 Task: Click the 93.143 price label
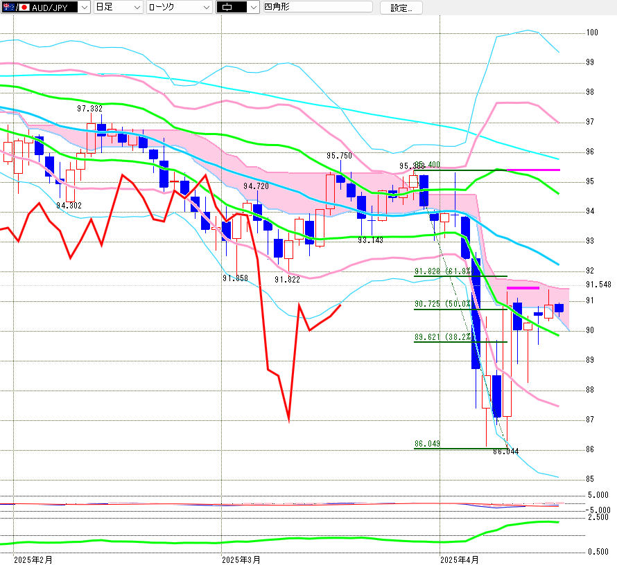coord(370,240)
